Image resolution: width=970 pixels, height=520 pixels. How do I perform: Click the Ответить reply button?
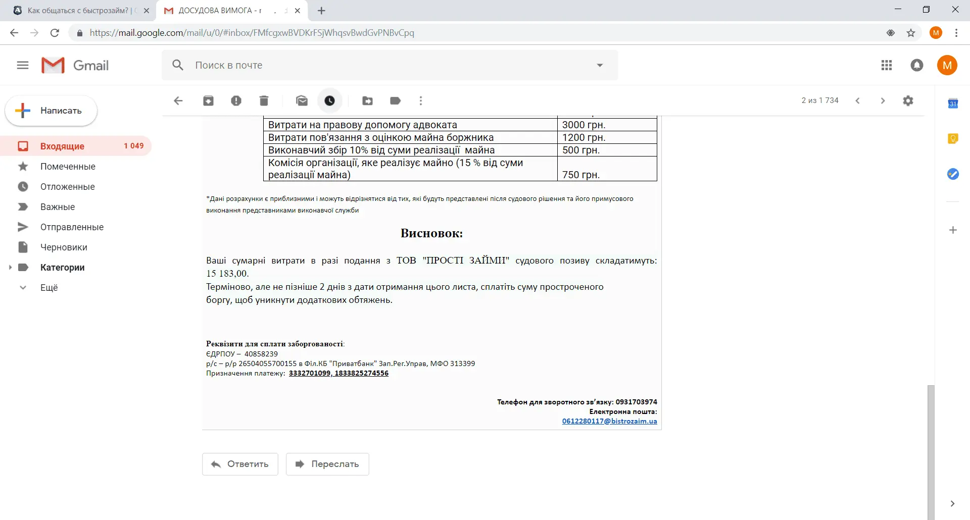pos(240,464)
